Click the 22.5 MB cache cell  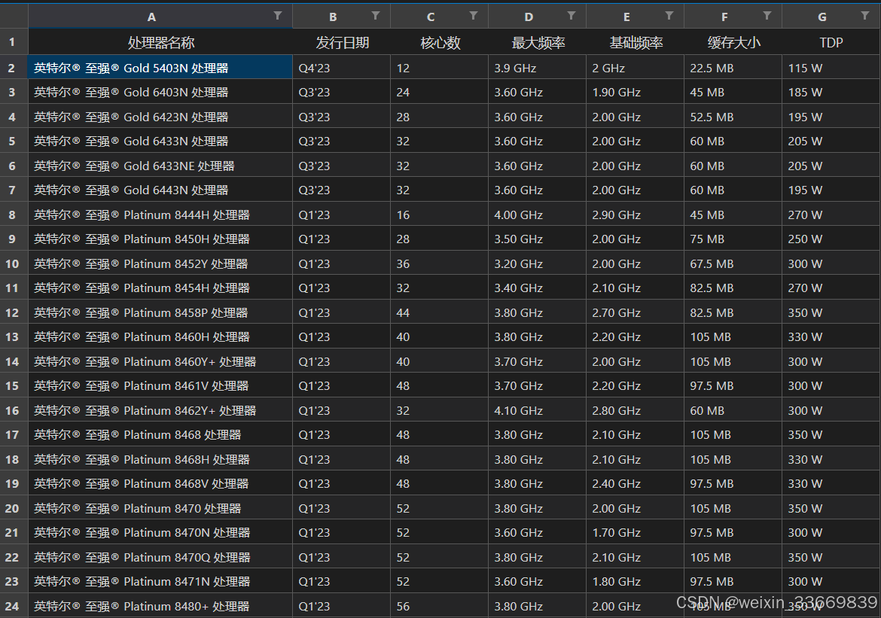[733, 68]
